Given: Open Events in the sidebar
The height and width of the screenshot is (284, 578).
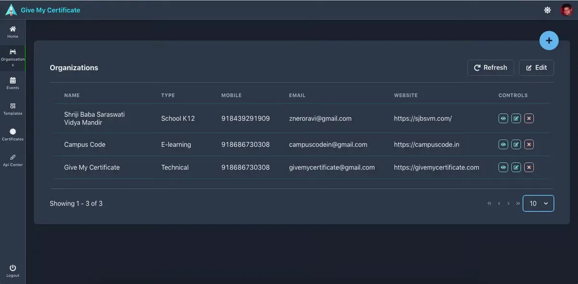Looking at the screenshot, I should 13,83.
